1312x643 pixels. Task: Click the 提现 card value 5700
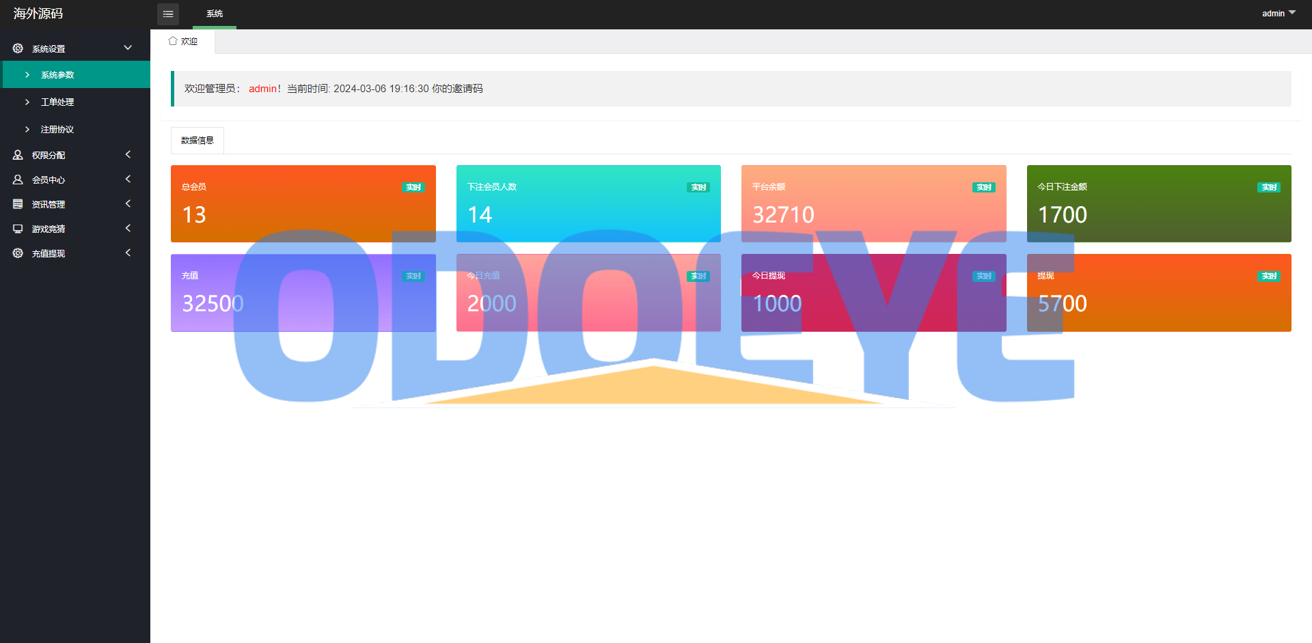[x=1063, y=304]
